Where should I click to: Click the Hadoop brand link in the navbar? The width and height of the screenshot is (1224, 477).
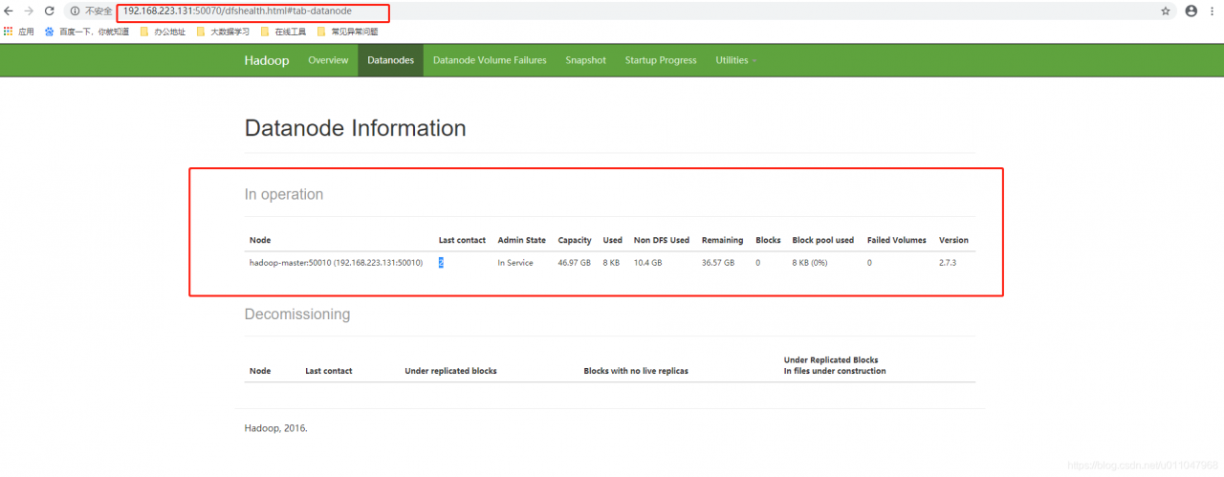267,60
